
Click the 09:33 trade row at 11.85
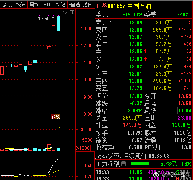144,172
